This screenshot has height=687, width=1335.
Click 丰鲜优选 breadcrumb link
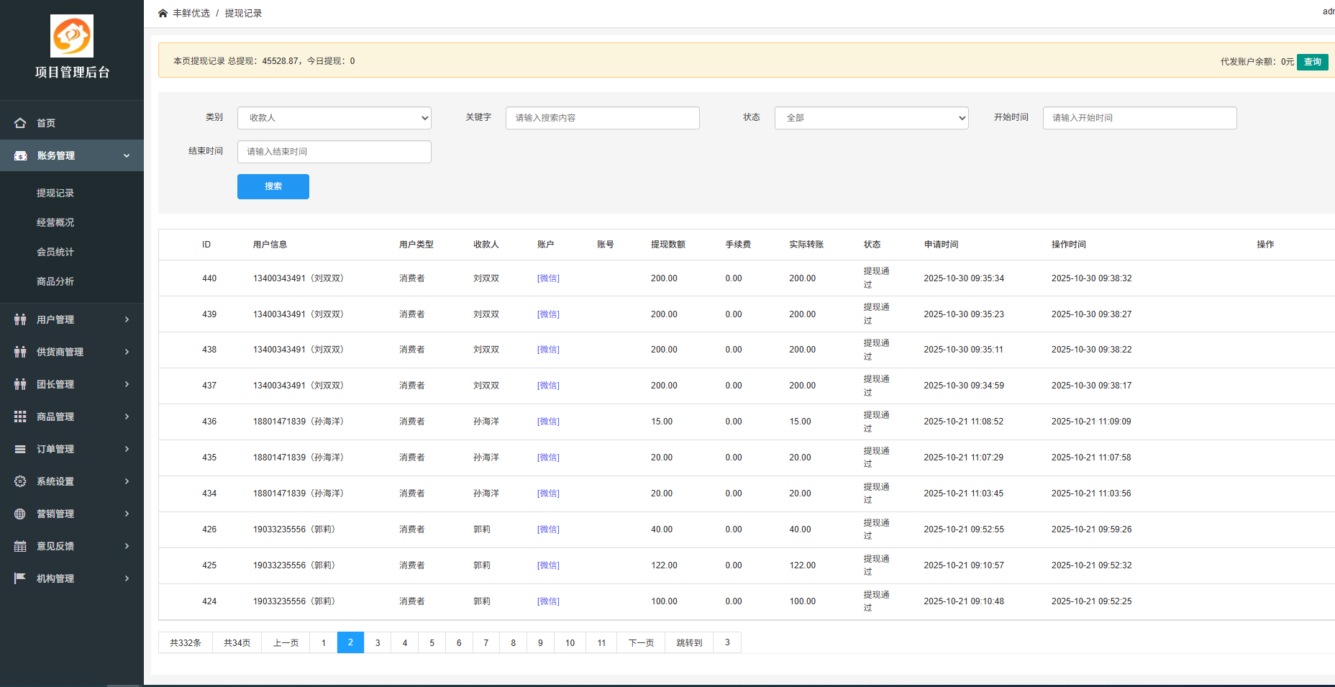(191, 13)
